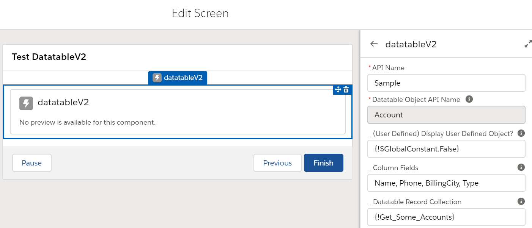Viewport: 532px width, 228px height.
Task: Click the back arrow in the properties panel
Action: [x=373, y=44]
